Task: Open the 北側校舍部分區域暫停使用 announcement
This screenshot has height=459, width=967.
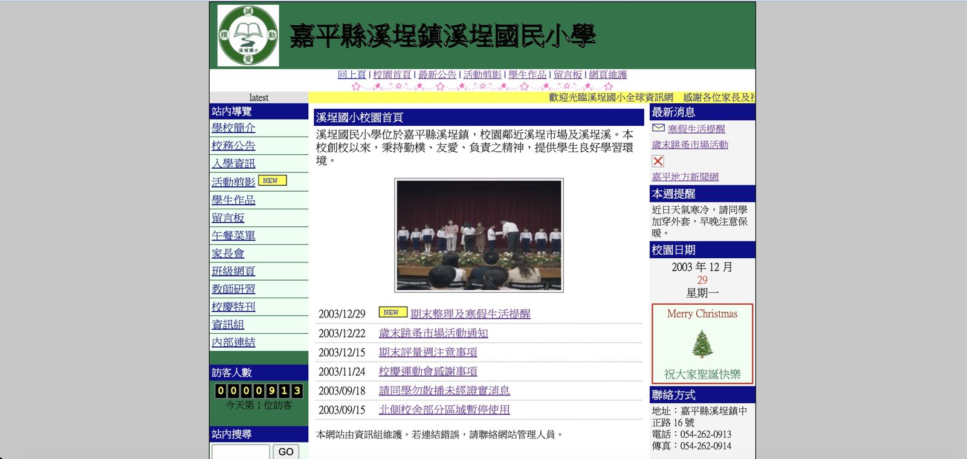Action: point(444,409)
